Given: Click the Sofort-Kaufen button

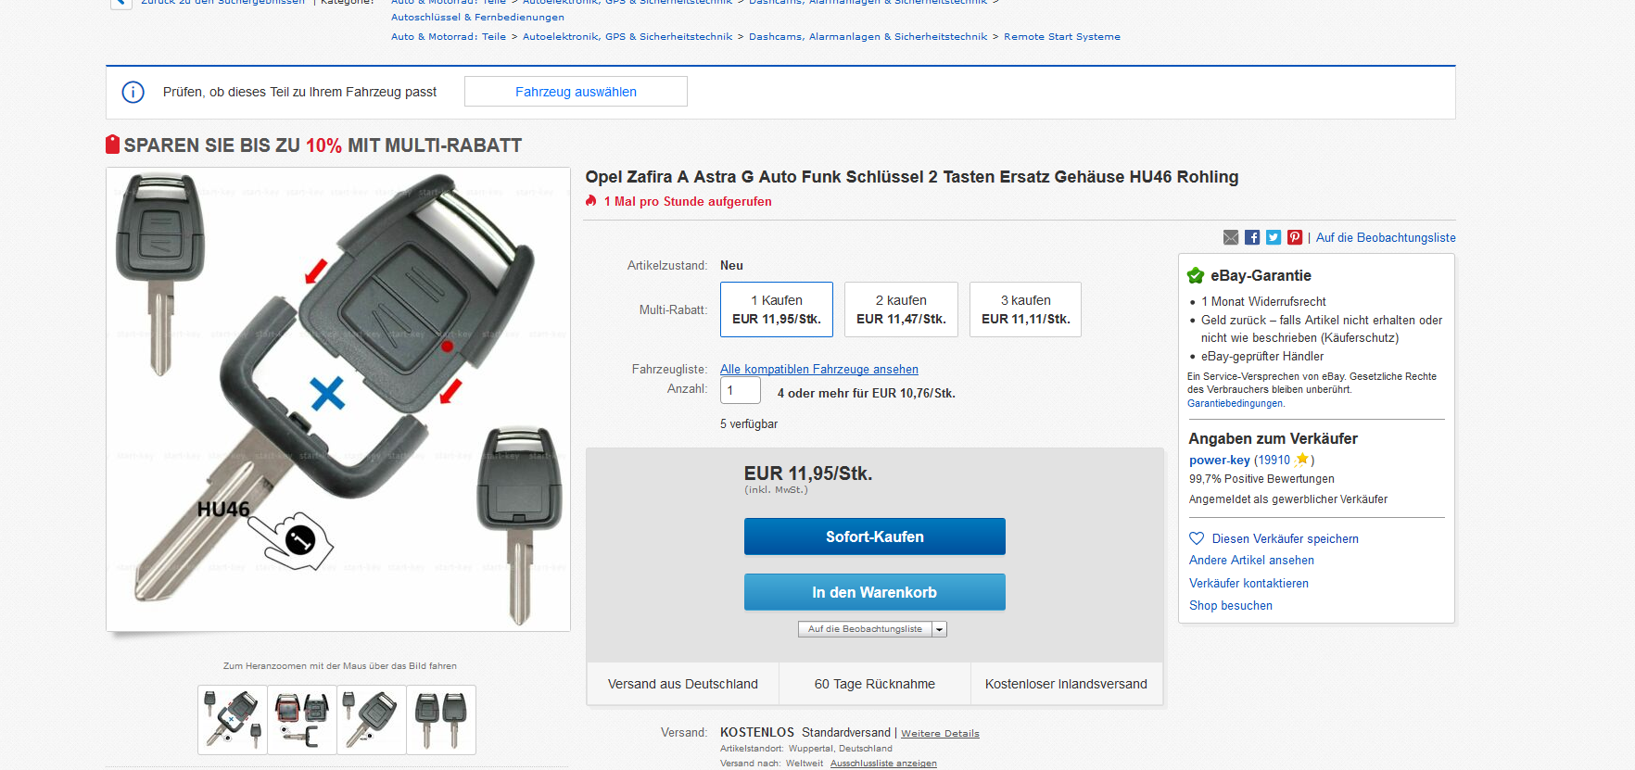Looking at the screenshot, I should [x=875, y=536].
